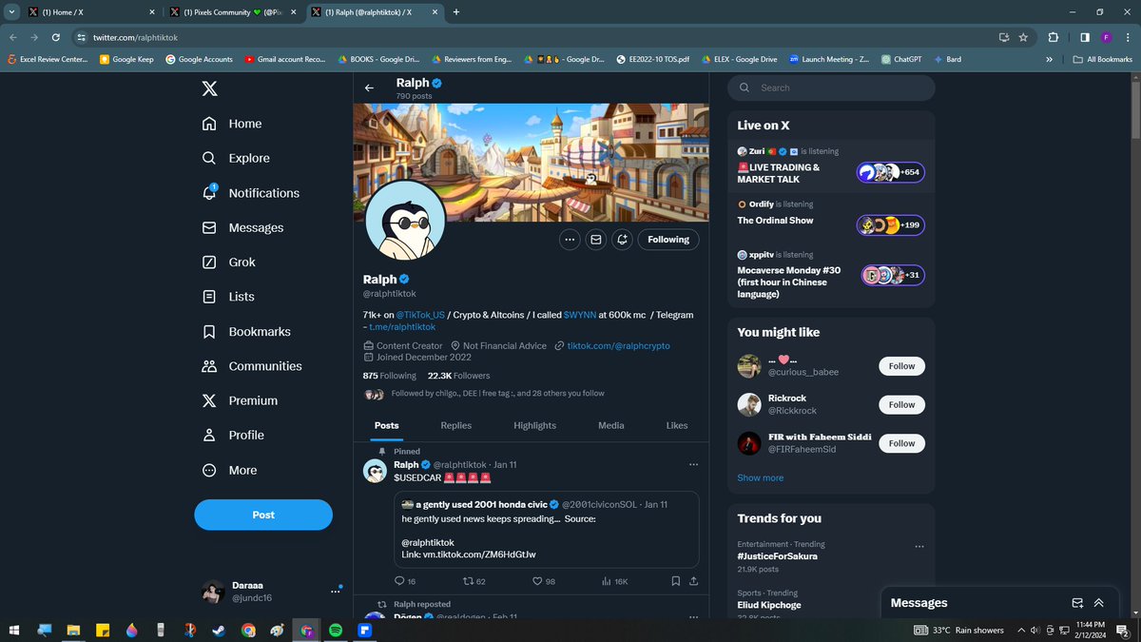
Task: Follow the Rickrock account
Action: pyautogui.click(x=902, y=404)
